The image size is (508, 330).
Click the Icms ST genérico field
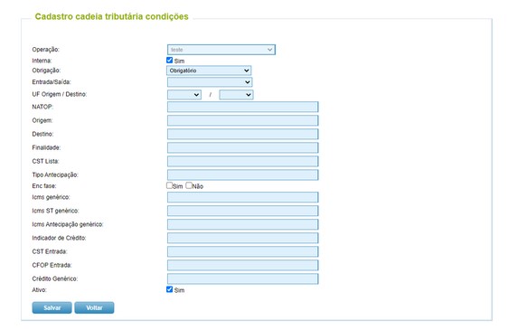click(242, 211)
